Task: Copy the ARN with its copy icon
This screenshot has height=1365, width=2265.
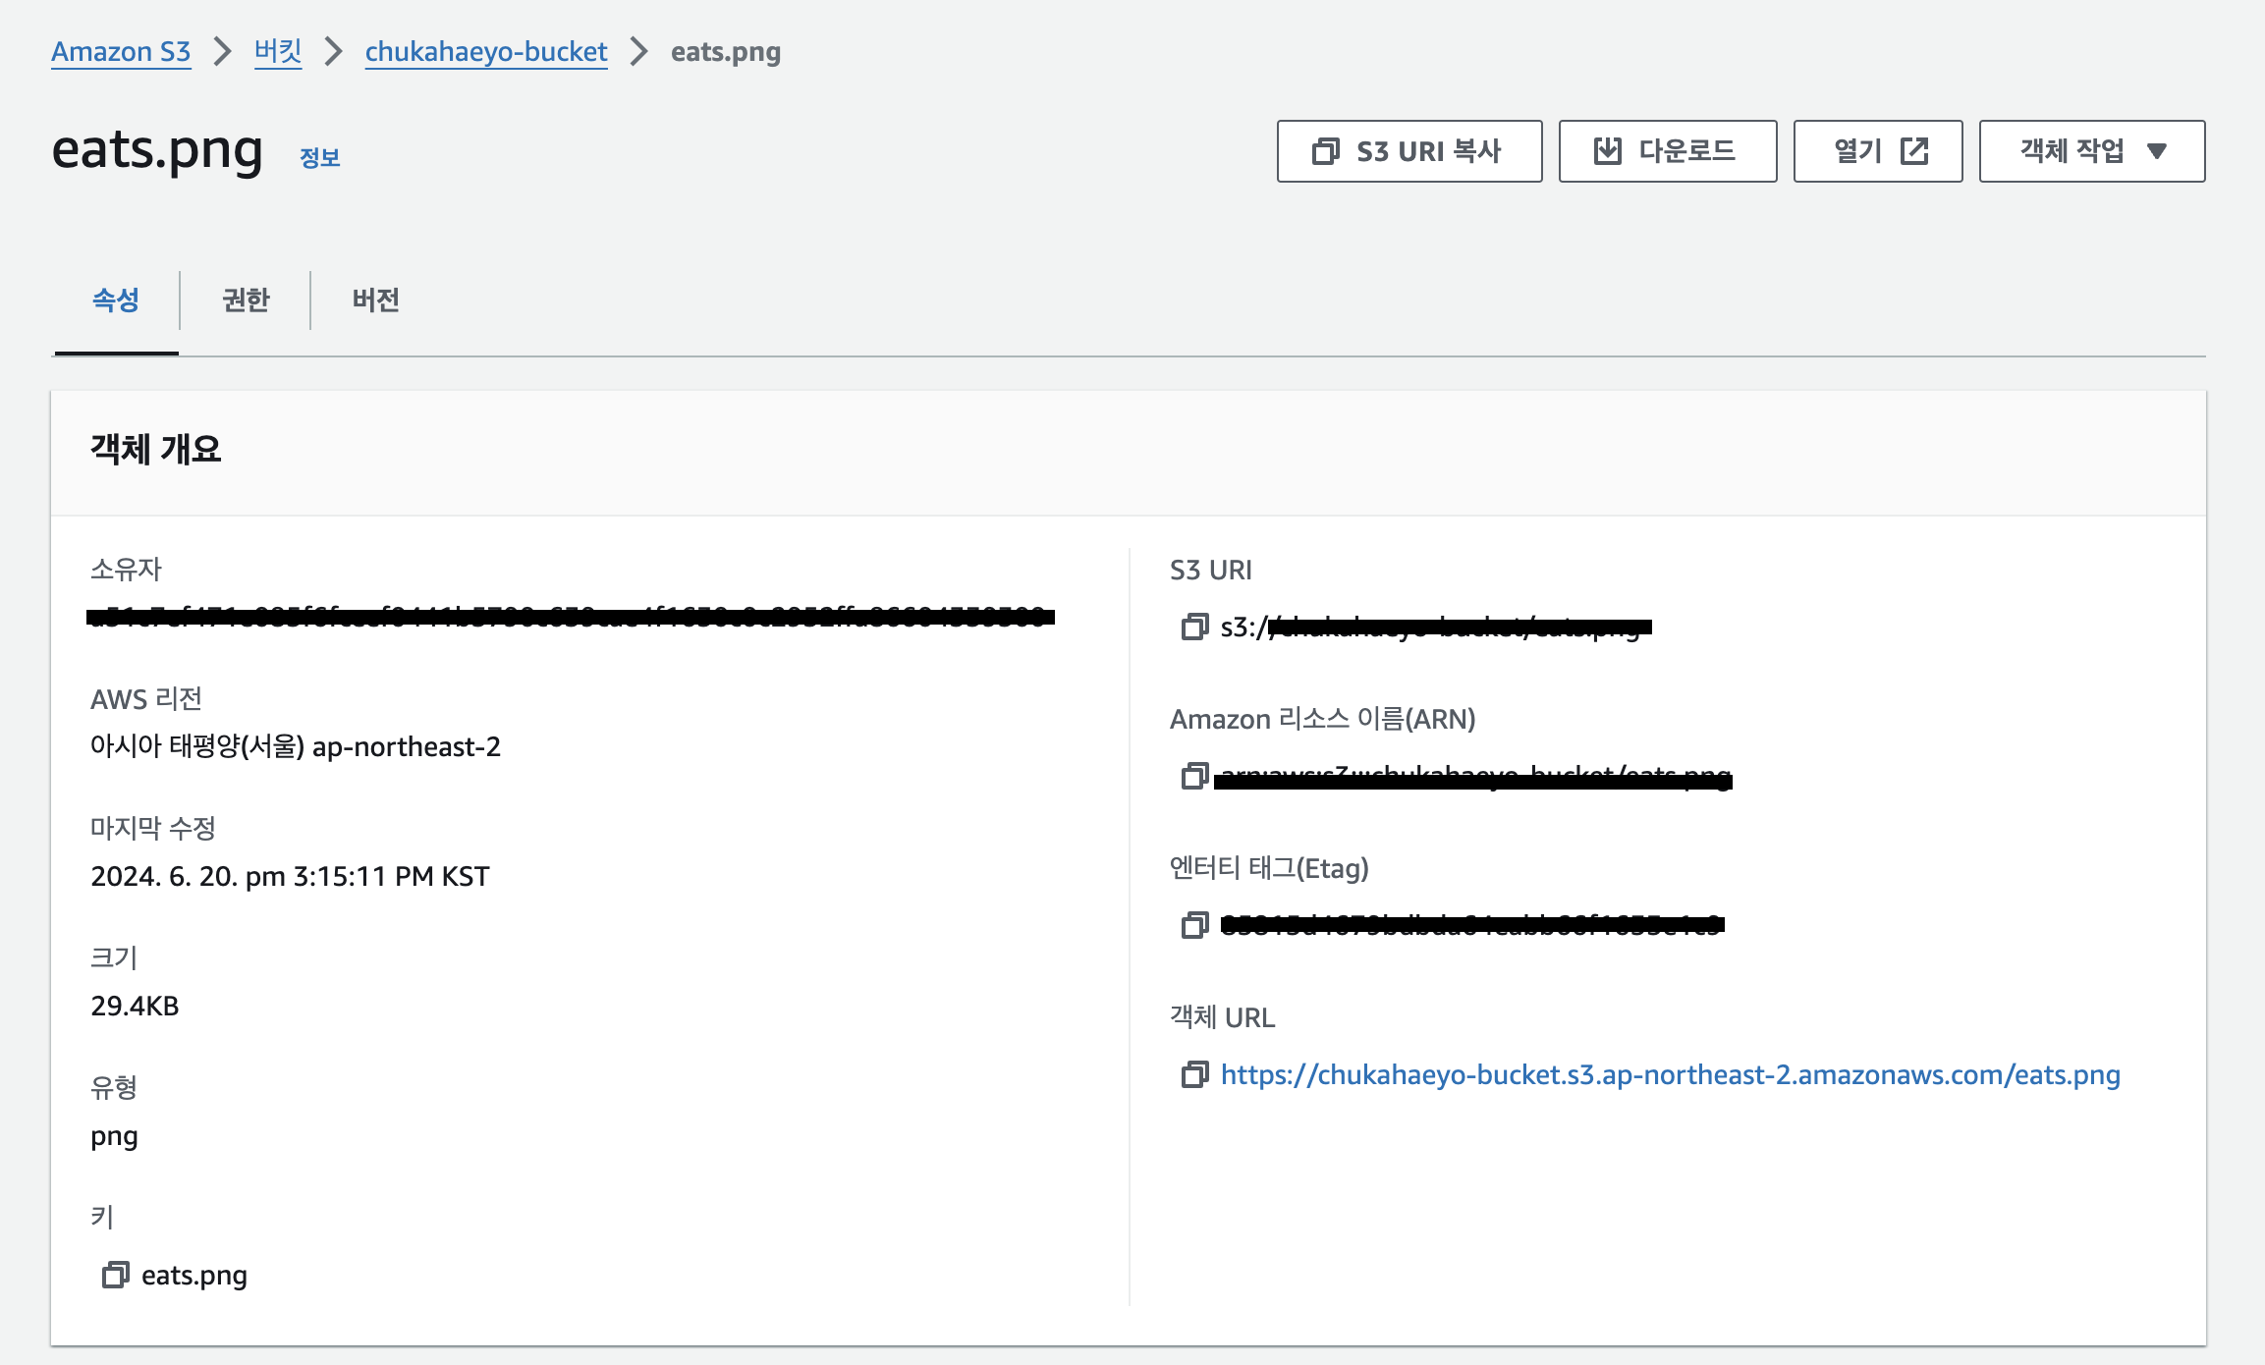Action: (x=1194, y=776)
